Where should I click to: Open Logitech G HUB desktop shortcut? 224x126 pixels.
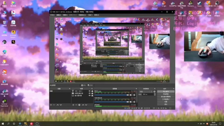point(4,44)
